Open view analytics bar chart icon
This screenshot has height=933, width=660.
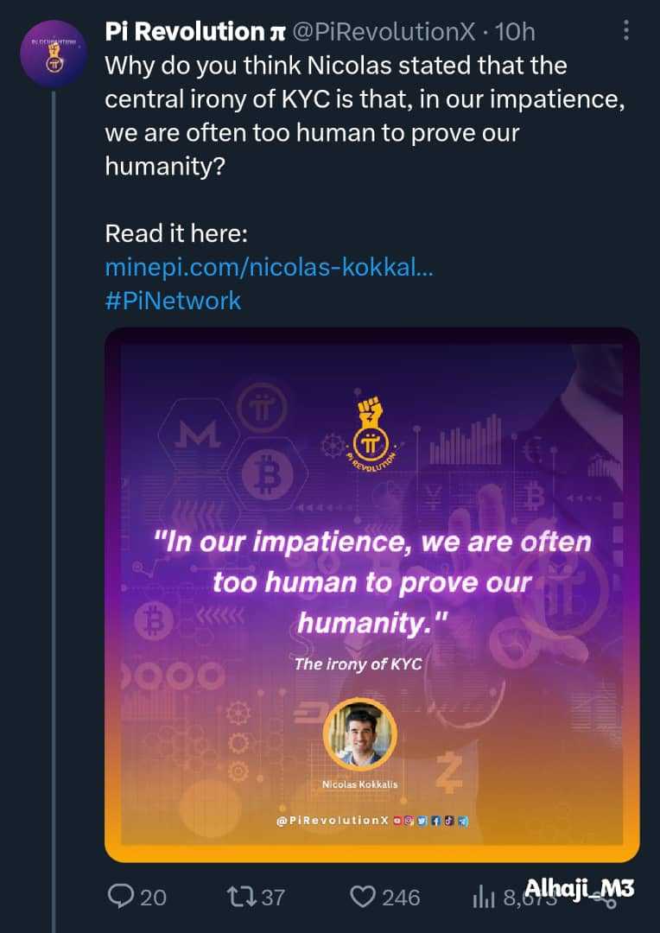tap(483, 898)
